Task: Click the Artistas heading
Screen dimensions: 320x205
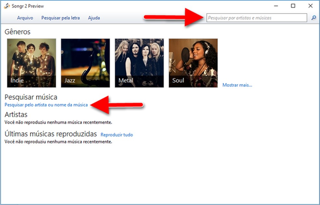Action: point(16,115)
